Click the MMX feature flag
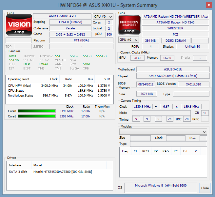This screenshot has width=215, height=197. [x=12, y=56]
